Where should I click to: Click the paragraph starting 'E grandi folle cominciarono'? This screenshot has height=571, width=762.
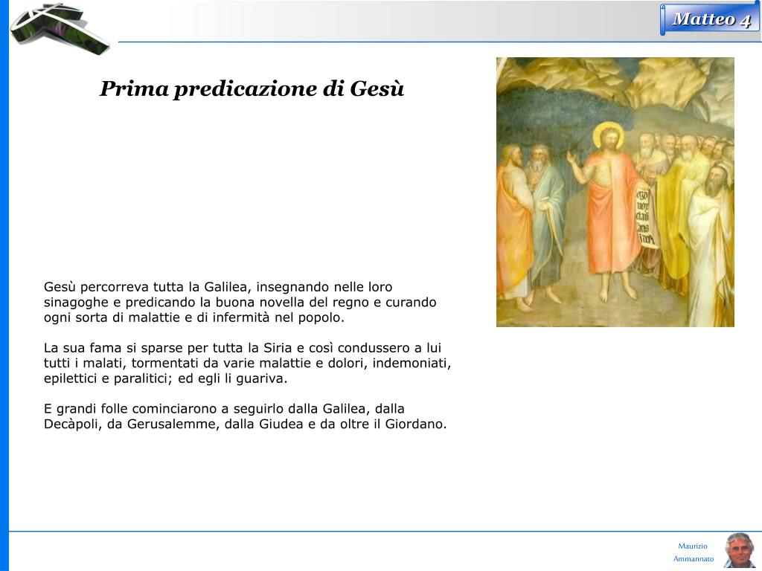coord(245,416)
